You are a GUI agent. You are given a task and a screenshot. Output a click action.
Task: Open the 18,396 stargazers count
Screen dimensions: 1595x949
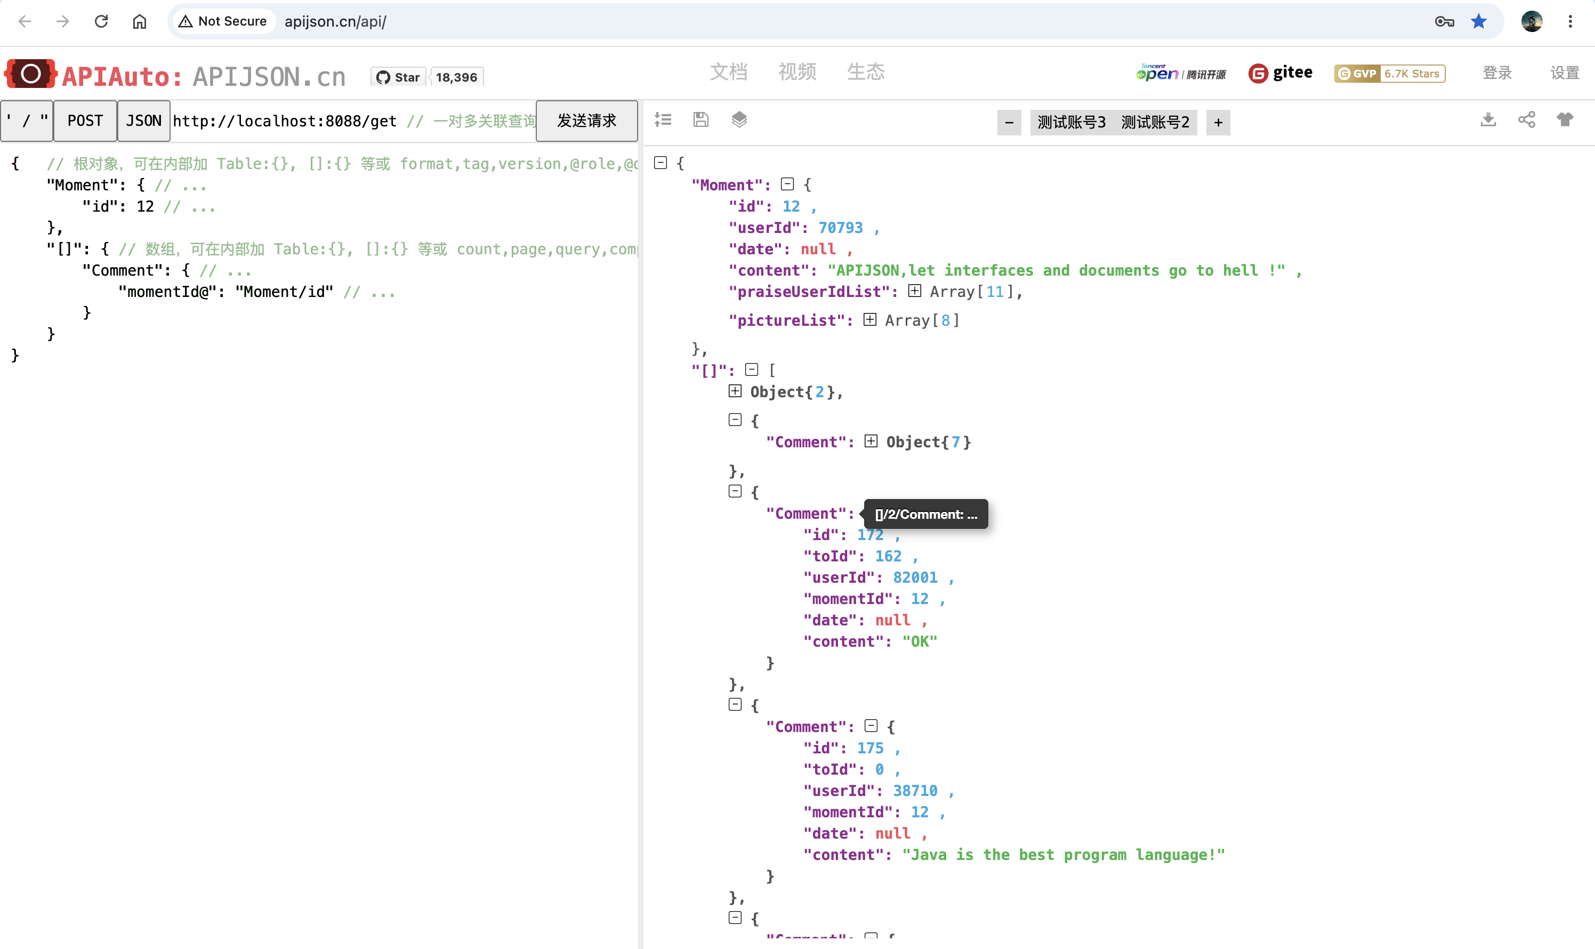[456, 77]
